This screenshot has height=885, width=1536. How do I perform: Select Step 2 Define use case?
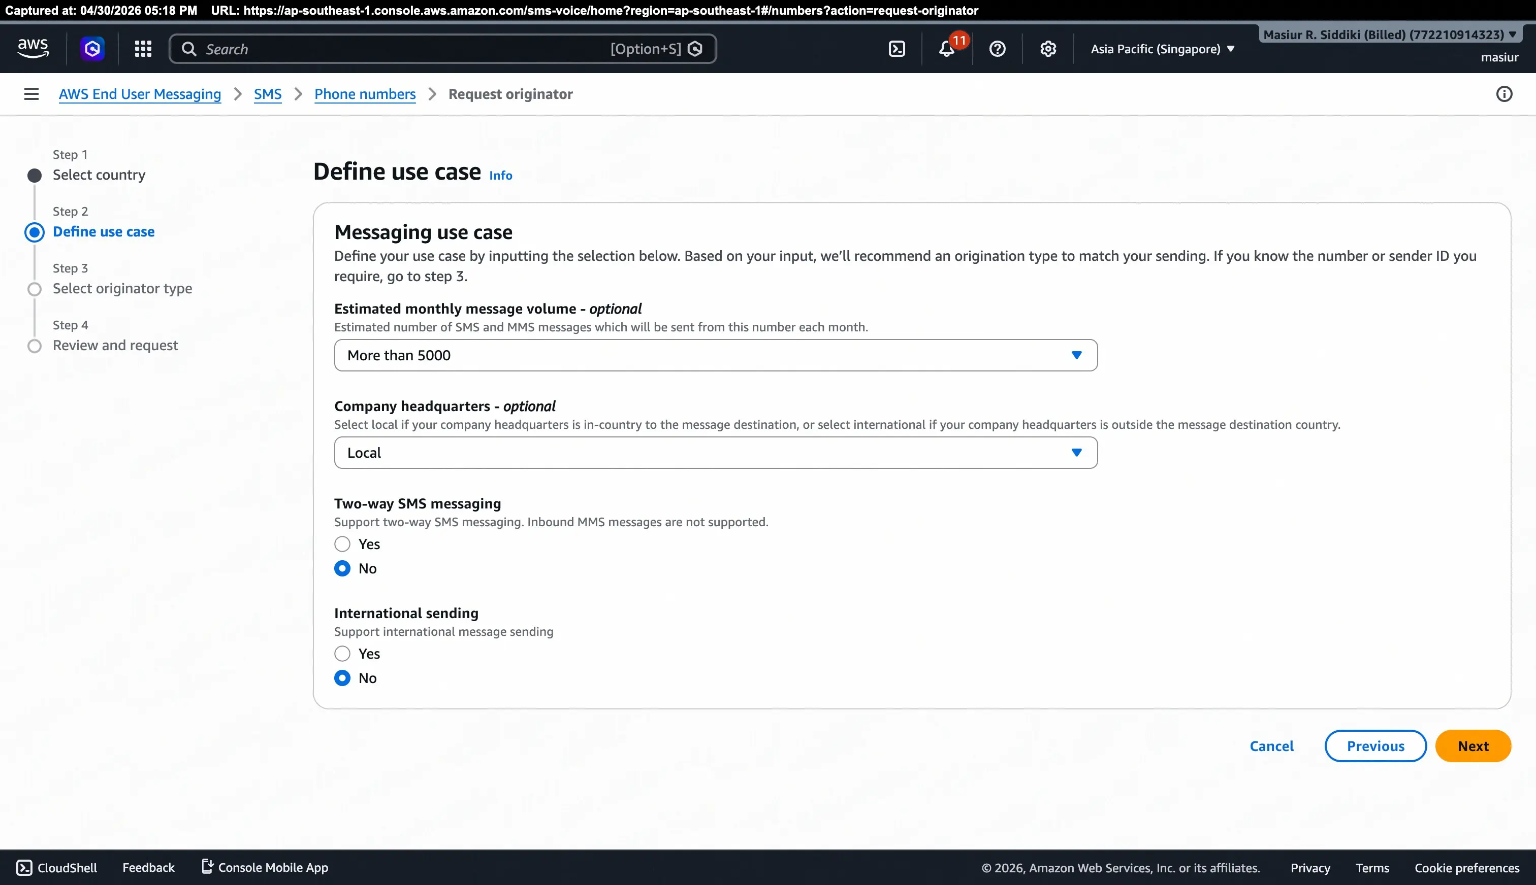point(104,231)
